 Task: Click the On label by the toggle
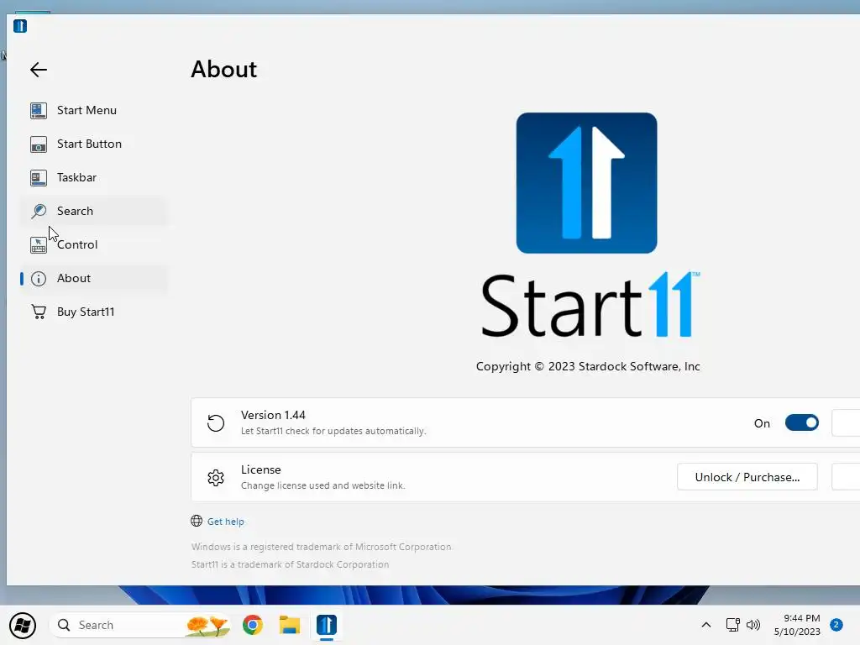762,423
